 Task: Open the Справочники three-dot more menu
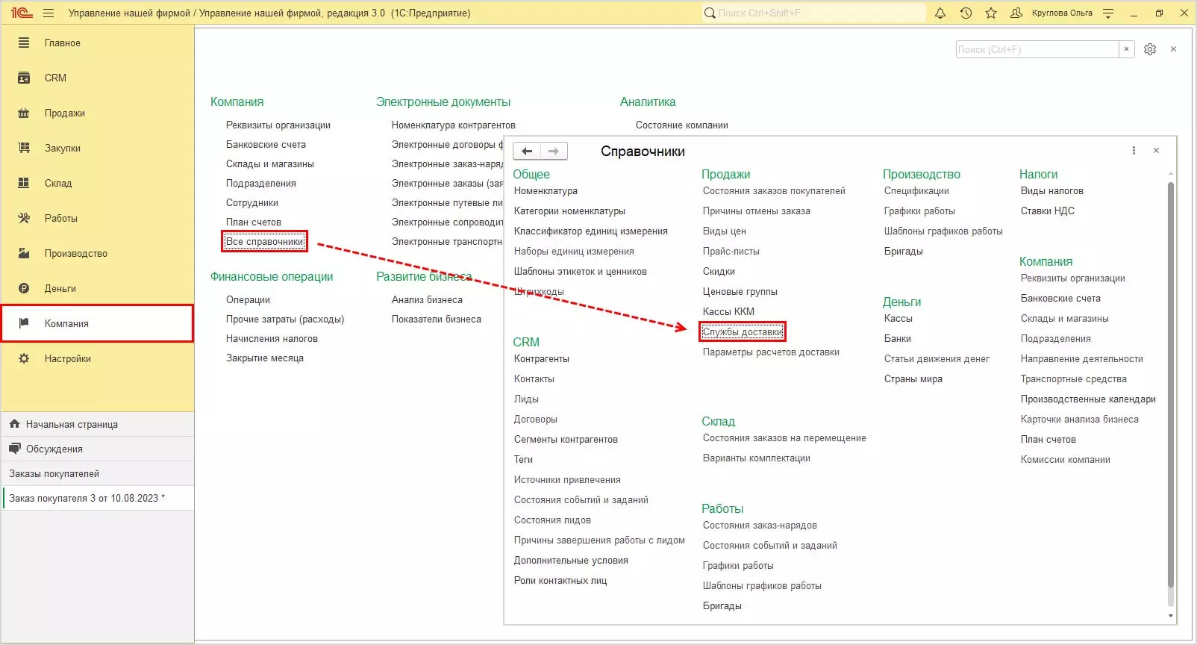click(x=1134, y=151)
